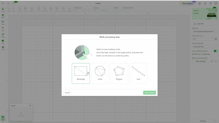Click Cancel in the Mark processing area dialog

click(67, 93)
